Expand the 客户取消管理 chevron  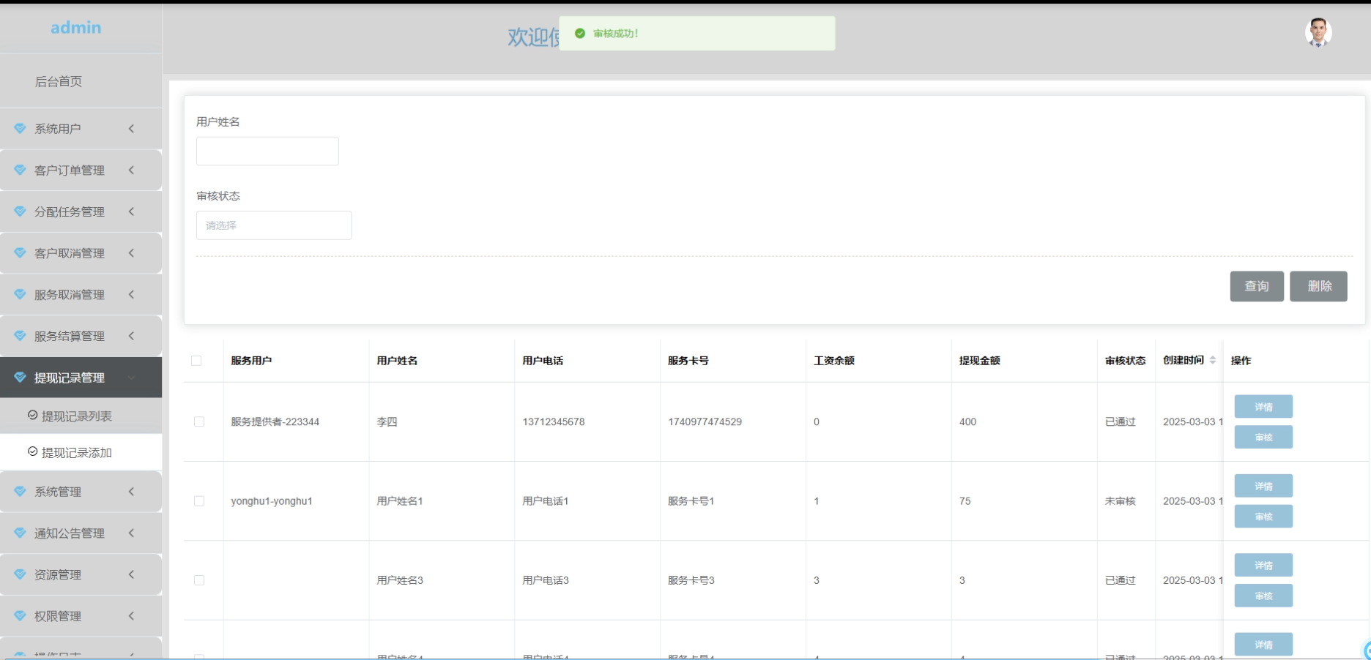click(132, 253)
